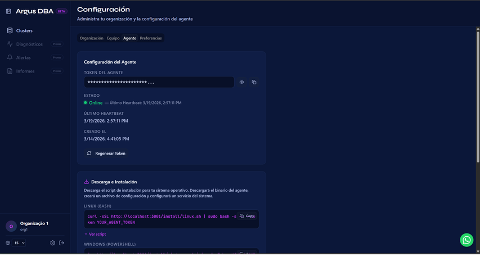Click the page vertical scrollbar
Viewport: 480px width, 270px height.
tap(478, 97)
